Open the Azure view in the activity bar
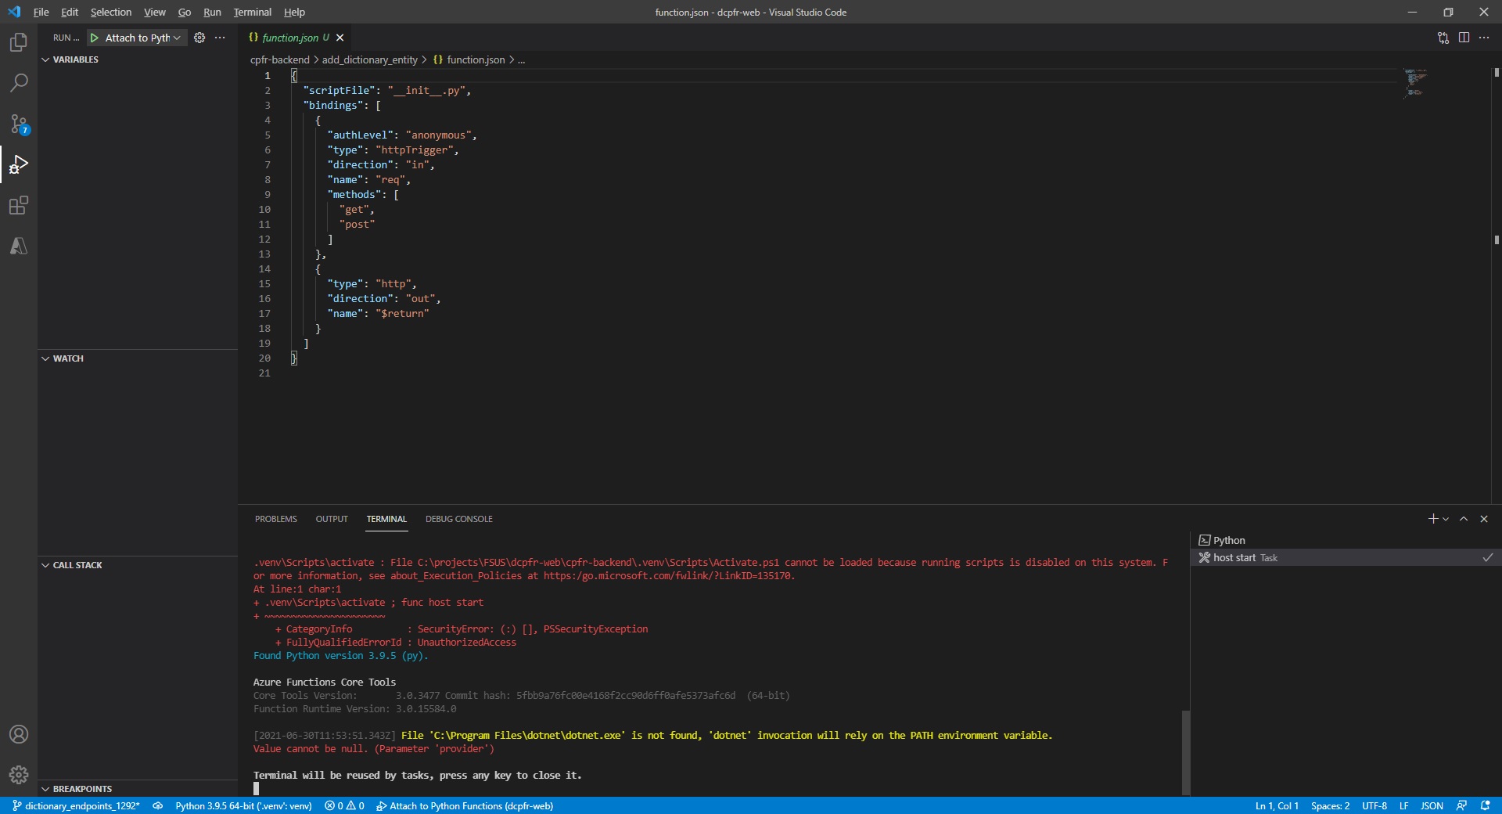 (19, 246)
